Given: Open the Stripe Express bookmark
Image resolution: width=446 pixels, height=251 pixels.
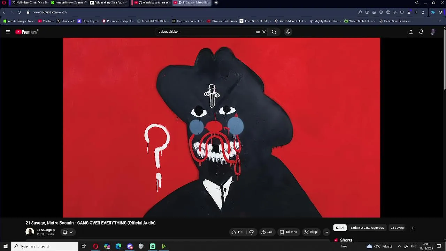Looking at the screenshot, I should pyautogui.click(x=89, y=21).
